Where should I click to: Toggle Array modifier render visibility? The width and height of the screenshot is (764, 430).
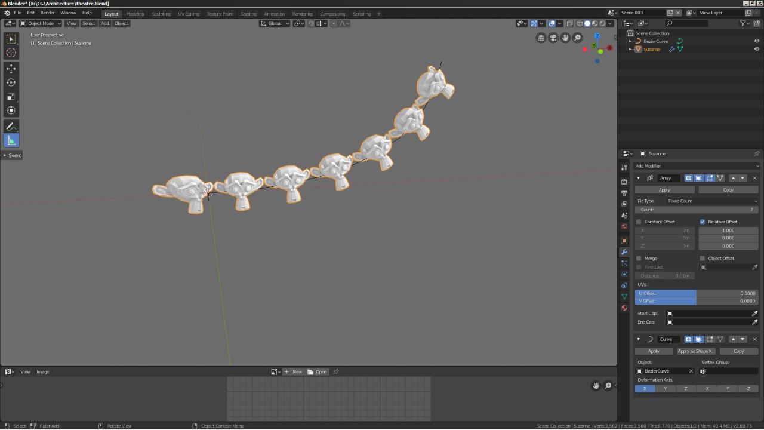pos(688,178)
